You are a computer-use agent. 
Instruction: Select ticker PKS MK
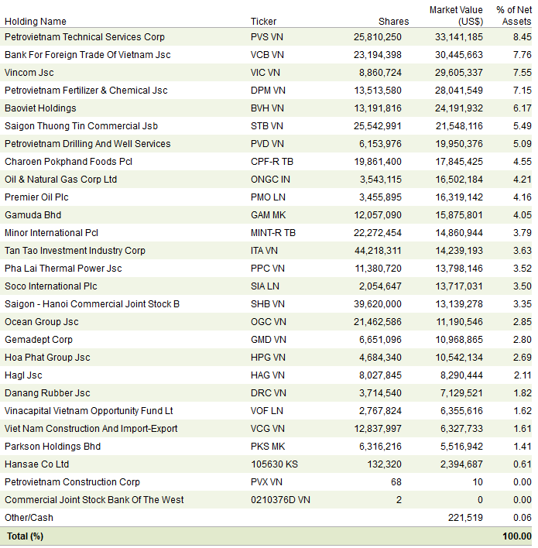pyautogui.click(x=268, y=447)
